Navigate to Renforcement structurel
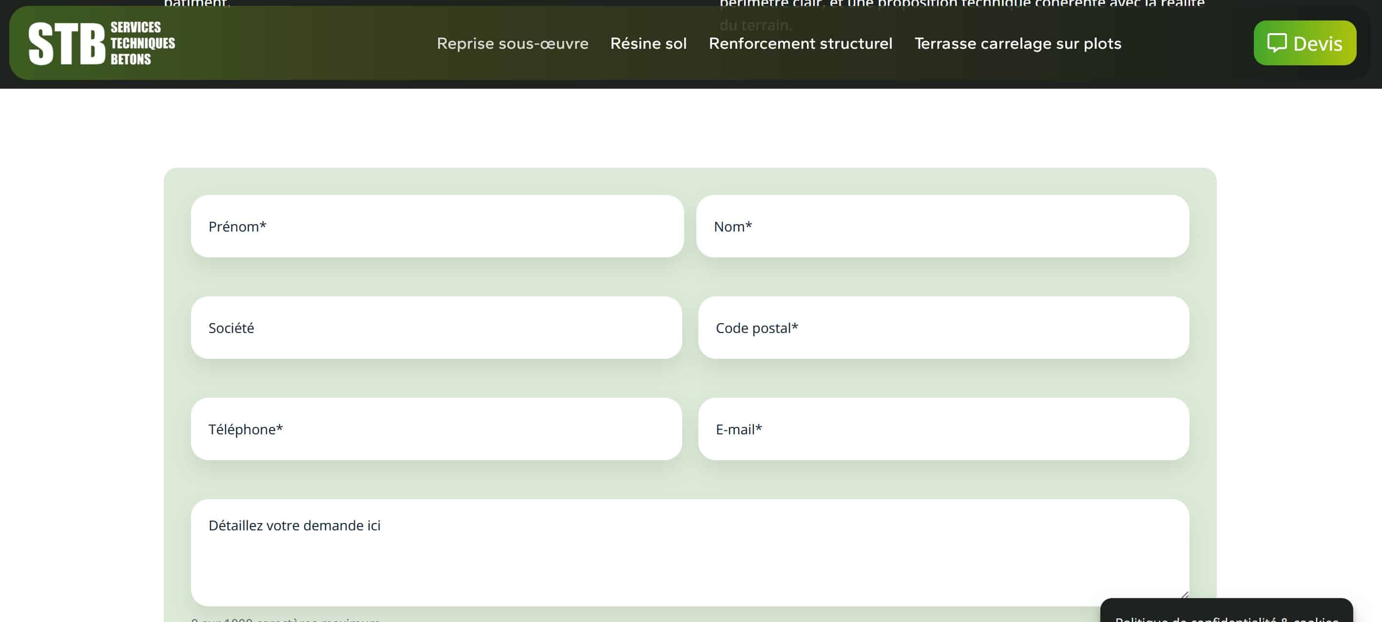 click(x=801, y=43)
